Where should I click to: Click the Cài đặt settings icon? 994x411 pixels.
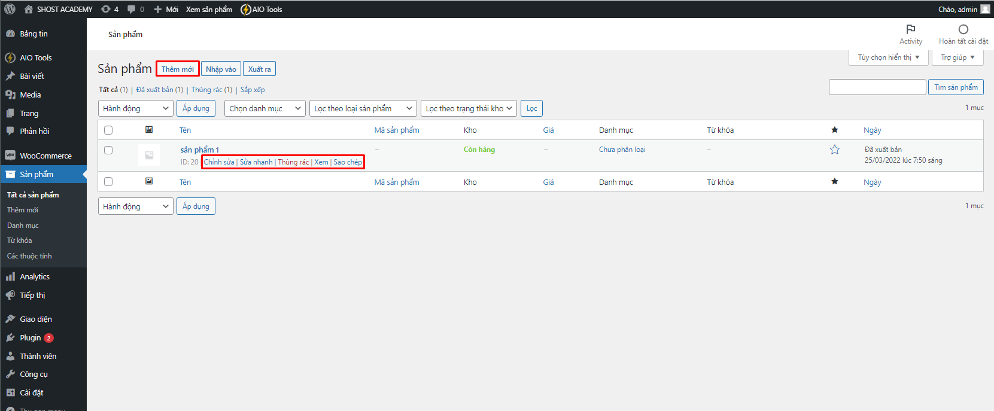point(10,392)
